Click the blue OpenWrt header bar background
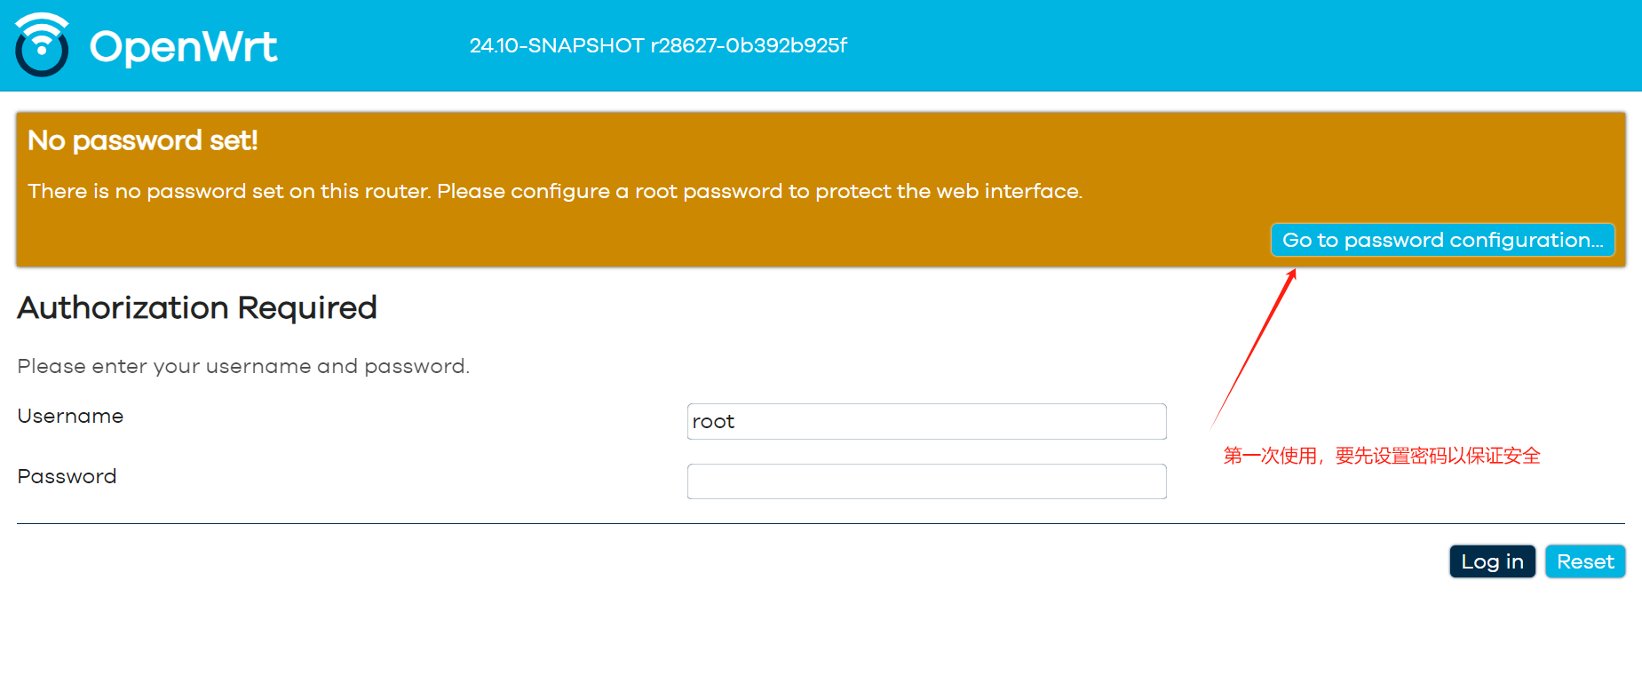The height and width of the screenshot is (676, 1642). (x=1154, y=44)
